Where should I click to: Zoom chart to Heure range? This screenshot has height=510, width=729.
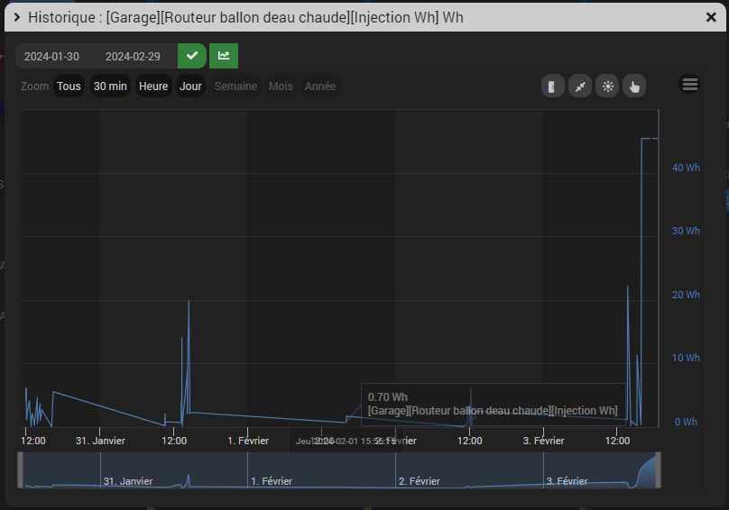pos(153,87)
